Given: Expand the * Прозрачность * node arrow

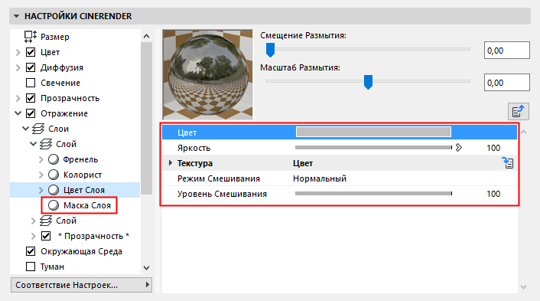Looking at the screenshot, I should point(34,236).
